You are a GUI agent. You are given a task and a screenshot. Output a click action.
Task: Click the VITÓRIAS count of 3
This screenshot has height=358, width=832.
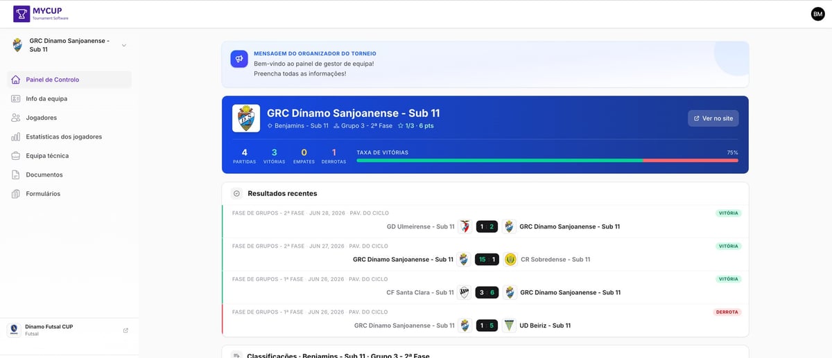[274, 152]
